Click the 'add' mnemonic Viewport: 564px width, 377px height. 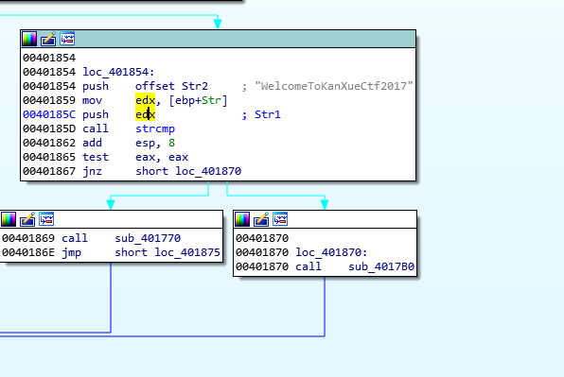[92, 143]
